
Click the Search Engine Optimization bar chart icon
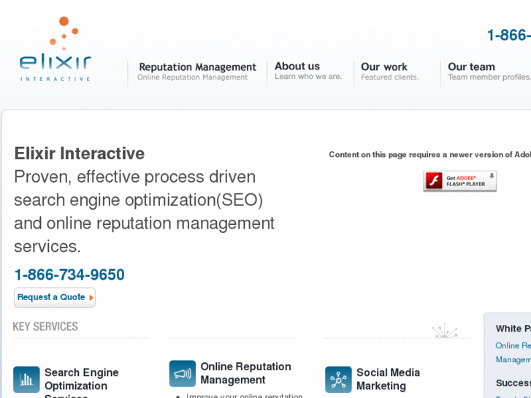click(26, 379)
